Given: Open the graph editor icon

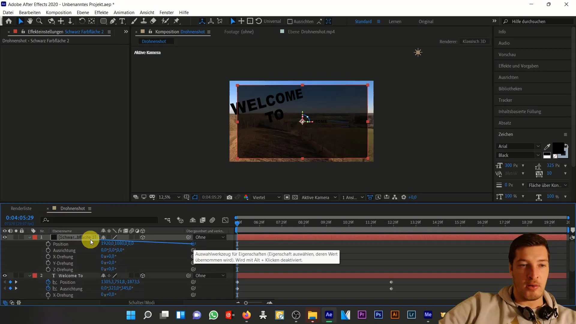Looking at the screenshot, I should pos(225,220).
